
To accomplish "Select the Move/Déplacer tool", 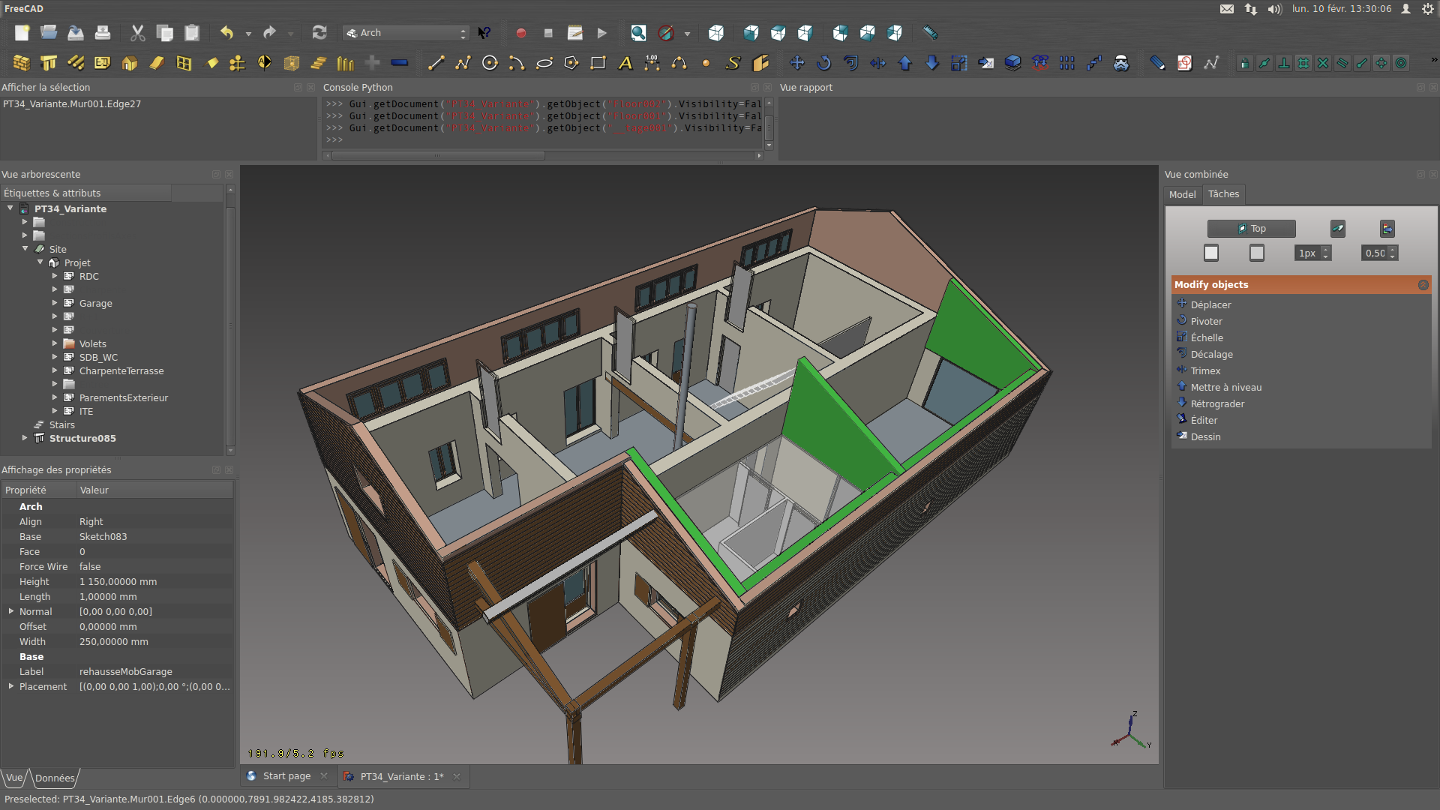I will point(1210,304).
